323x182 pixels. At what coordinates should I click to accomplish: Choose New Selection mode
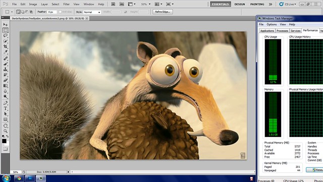pyautogui.click(x=18, y=12)
